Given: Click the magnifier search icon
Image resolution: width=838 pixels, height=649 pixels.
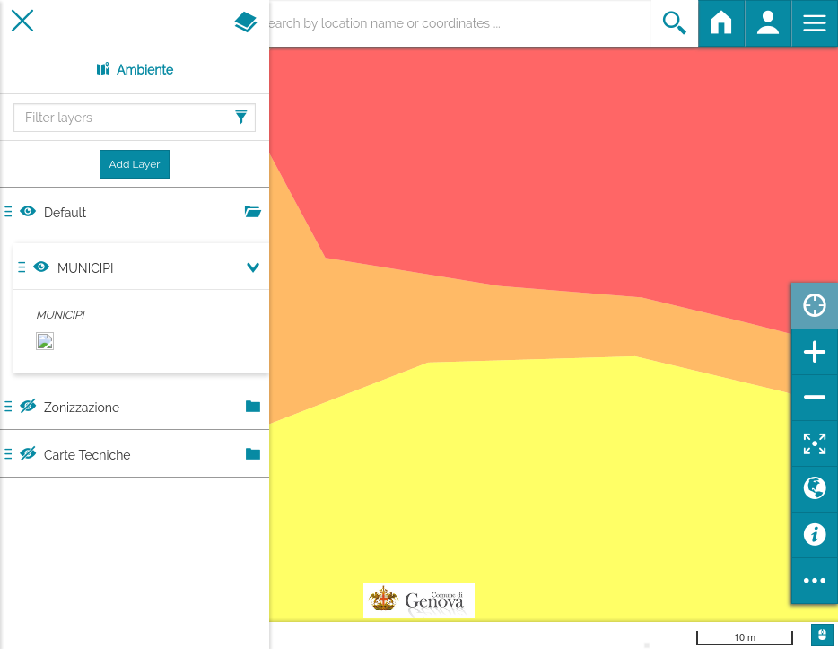Looking at the screenshot, I should coord(675,23).
